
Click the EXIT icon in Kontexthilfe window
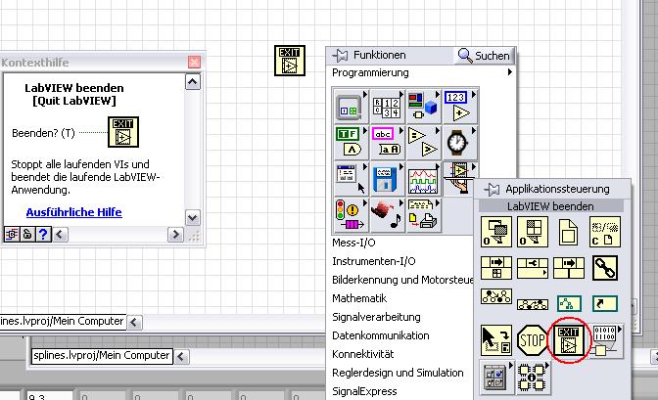coord(123,132)
